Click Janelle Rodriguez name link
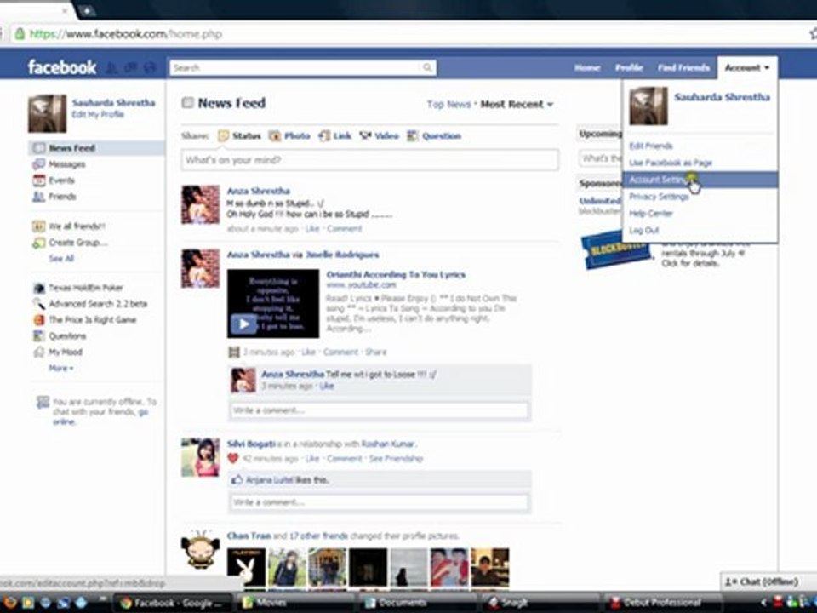817x613 pixels. (x=342, y=255)
